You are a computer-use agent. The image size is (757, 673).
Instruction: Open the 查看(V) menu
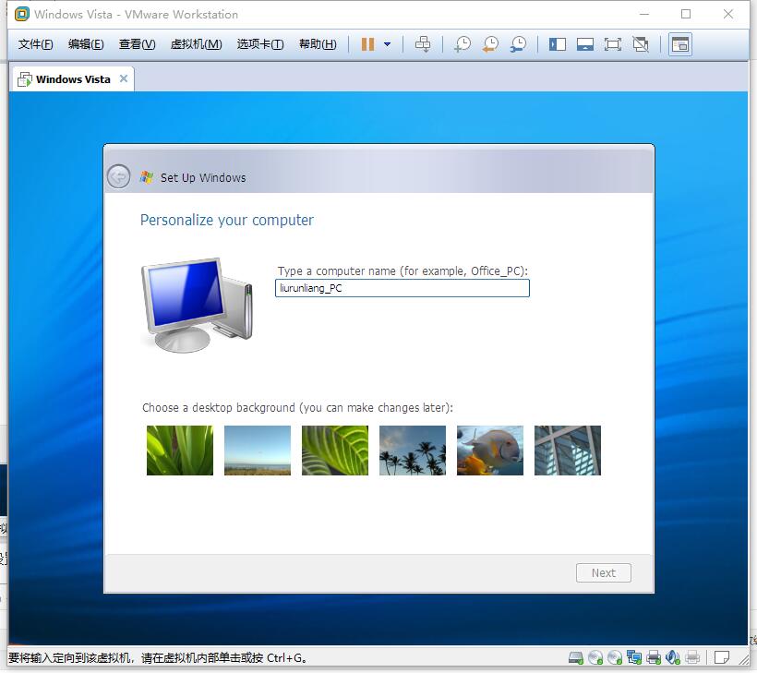(138, 44)
